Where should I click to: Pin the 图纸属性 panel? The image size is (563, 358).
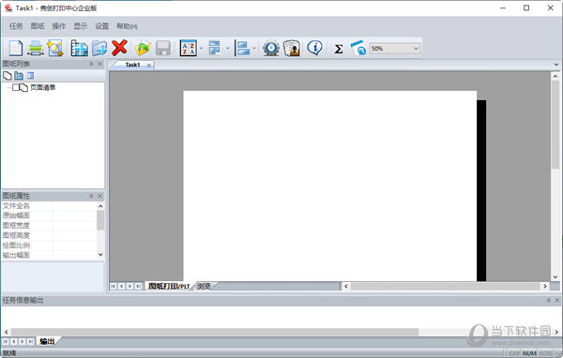click(91, 196)
